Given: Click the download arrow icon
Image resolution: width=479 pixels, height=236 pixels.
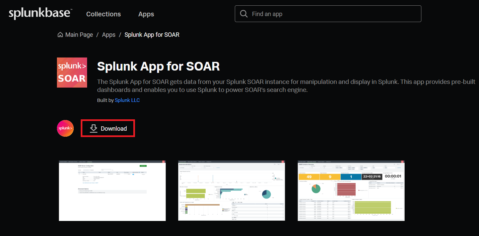Looking at the screenshot, I should [94, 128].
